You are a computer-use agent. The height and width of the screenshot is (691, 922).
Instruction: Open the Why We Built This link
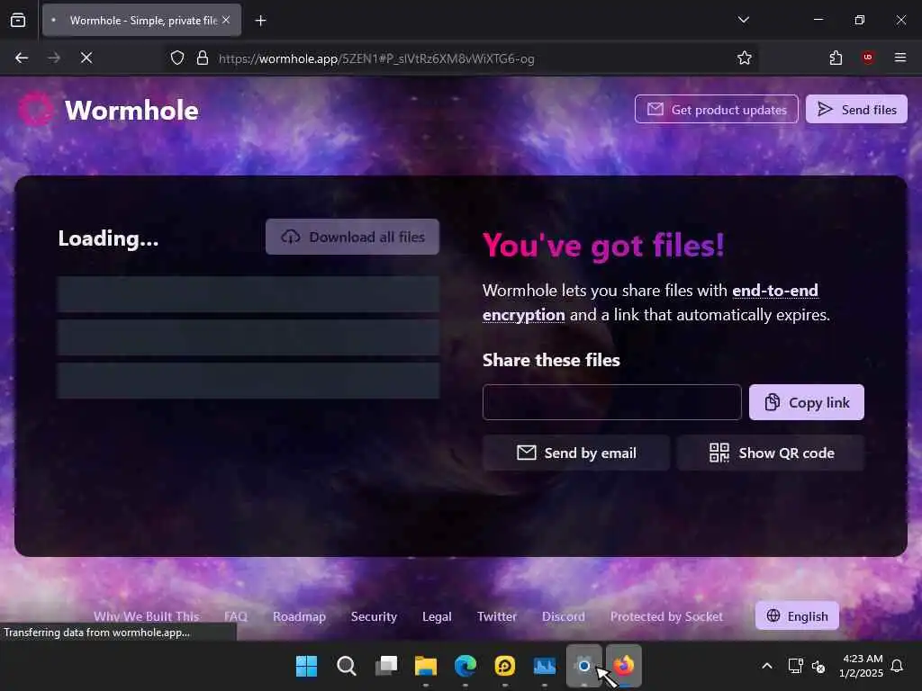pos(147,616)
